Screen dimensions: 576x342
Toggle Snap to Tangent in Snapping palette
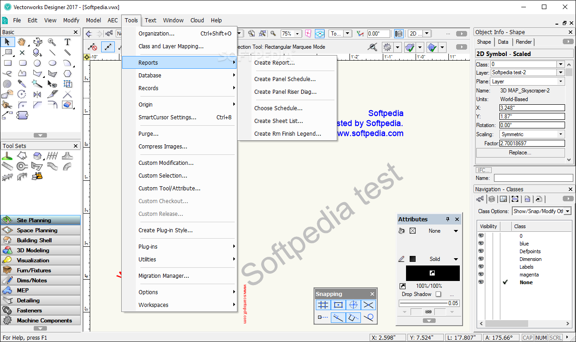click(368, 317)
